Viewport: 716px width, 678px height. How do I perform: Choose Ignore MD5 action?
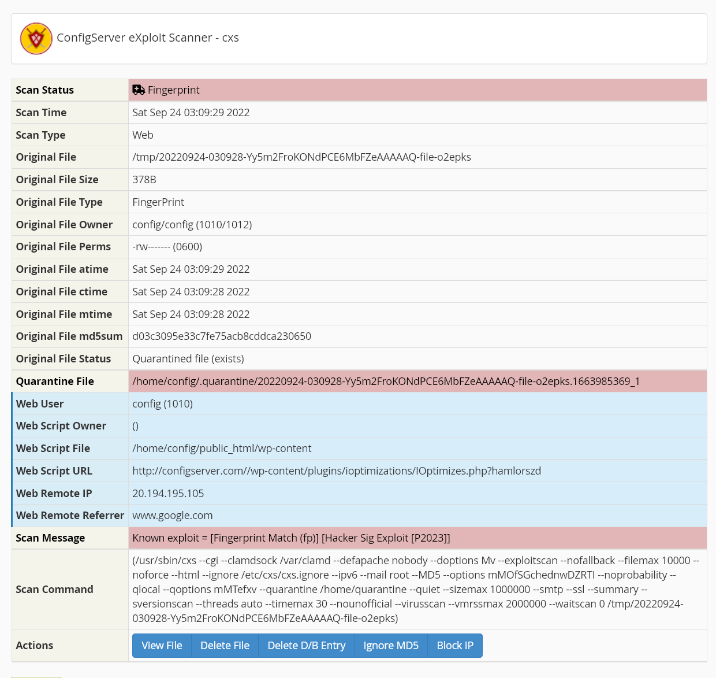[391, 646]
